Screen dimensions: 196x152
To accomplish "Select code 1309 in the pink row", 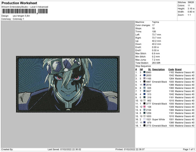I will click(x=171, y=107).
